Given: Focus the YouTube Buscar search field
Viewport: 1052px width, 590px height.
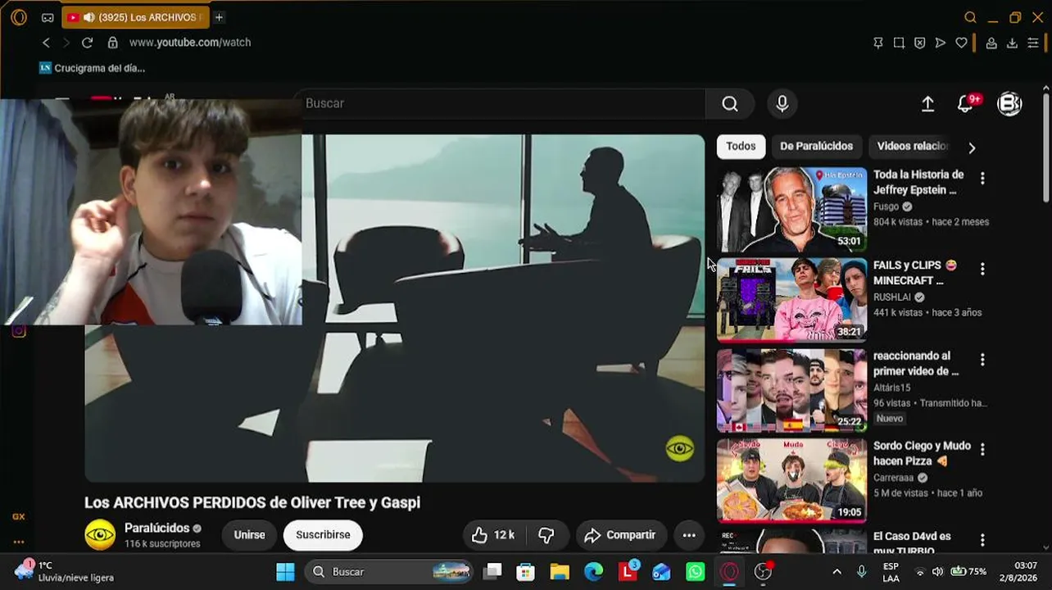Looking at the screenshot, I should 500,103.
